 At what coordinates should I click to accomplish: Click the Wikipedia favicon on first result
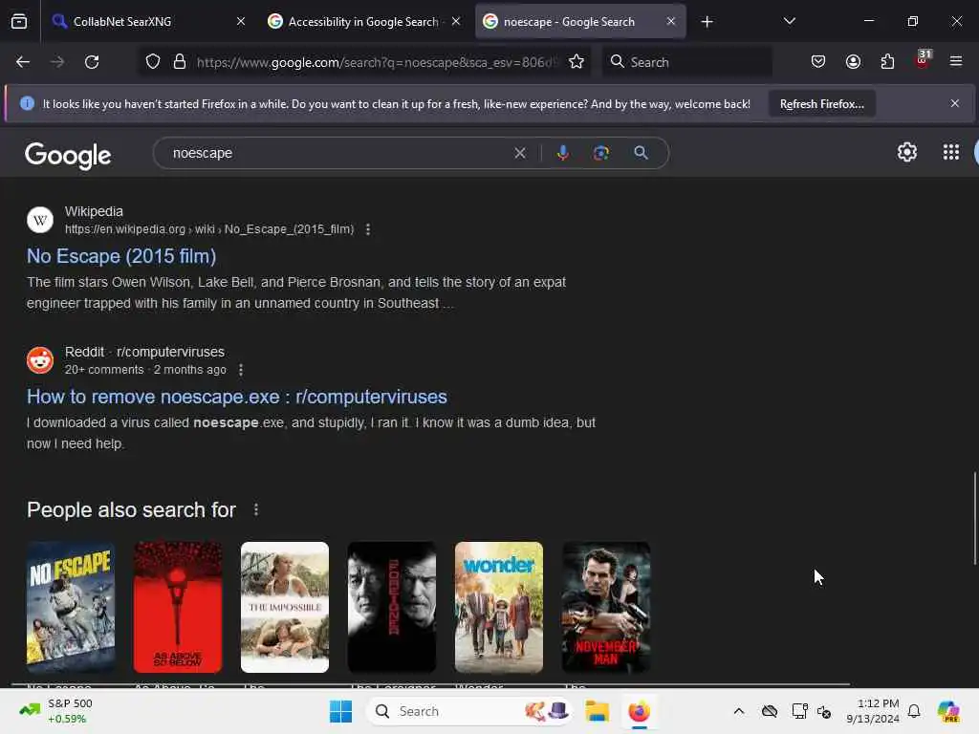pyautogui.click(x=40, y=220)
